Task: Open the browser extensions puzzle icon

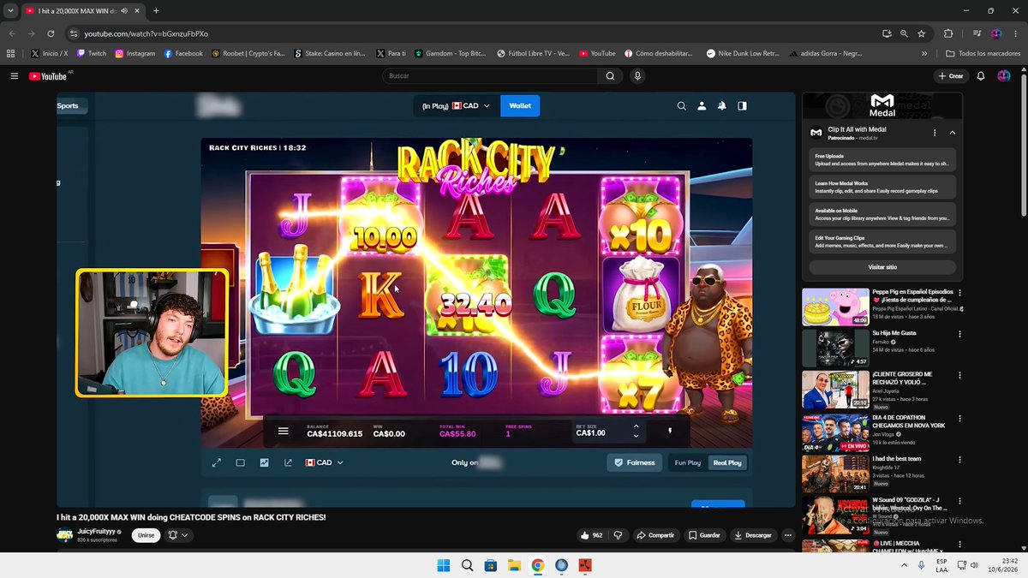Action: tap(948, 33)
